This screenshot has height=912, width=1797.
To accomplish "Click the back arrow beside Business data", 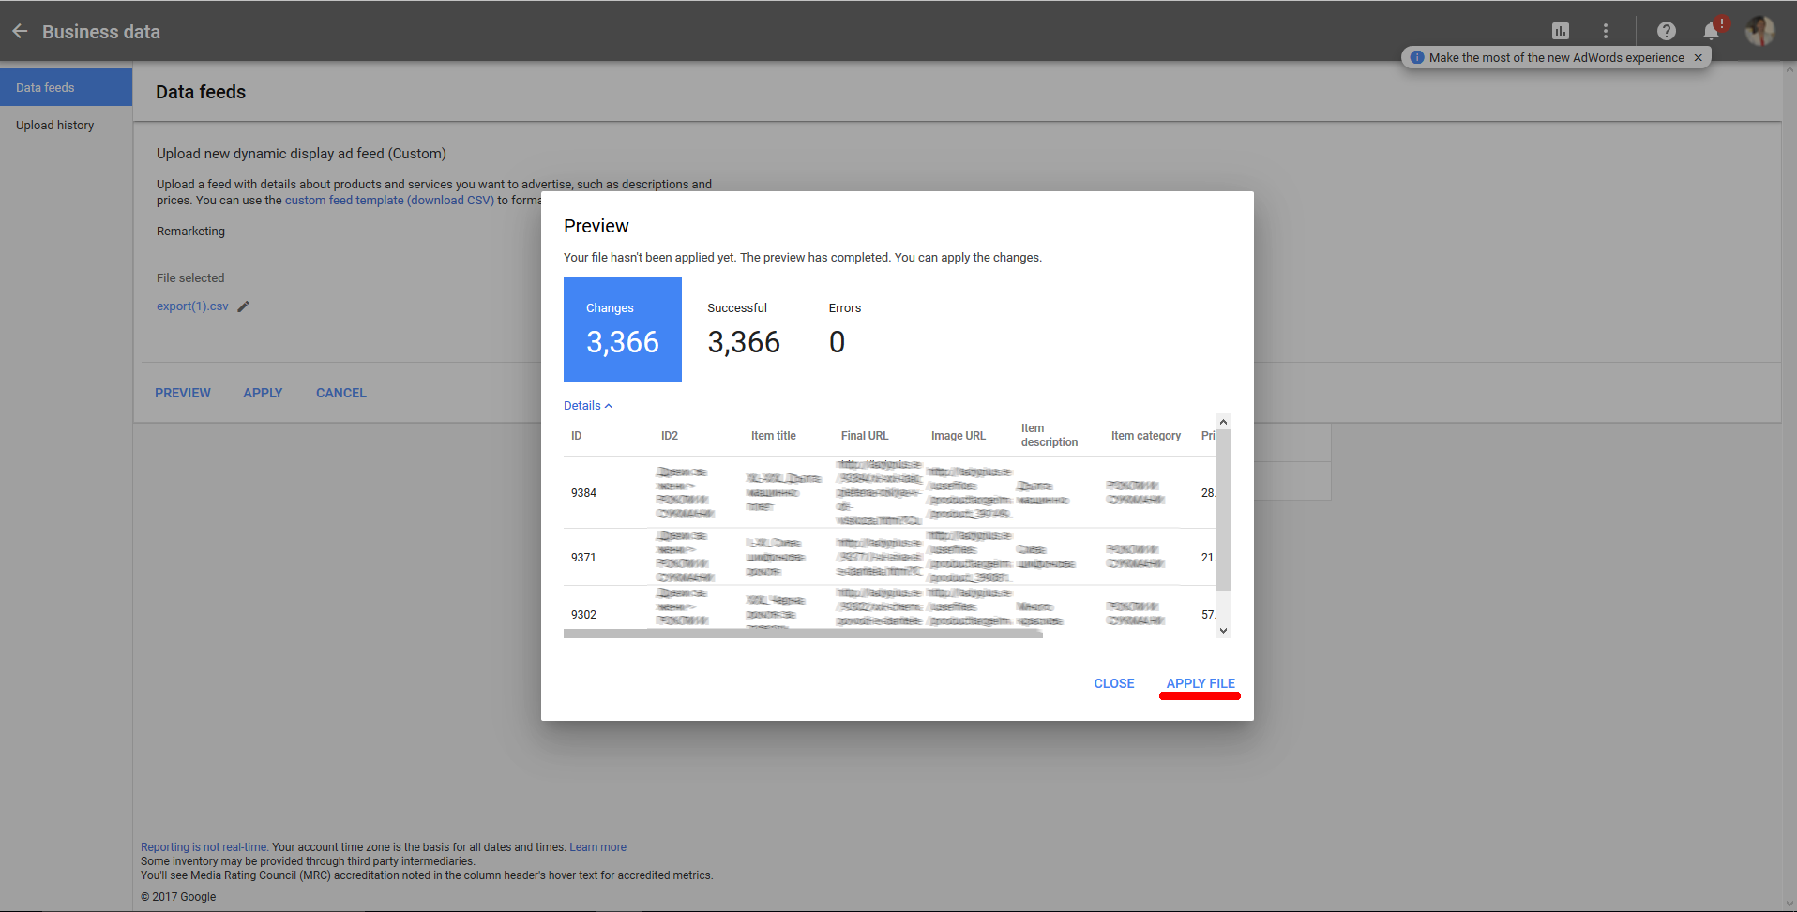I will point(20,30).
